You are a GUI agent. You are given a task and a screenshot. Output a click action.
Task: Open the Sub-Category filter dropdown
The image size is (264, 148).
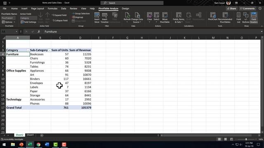[x=49, y=50]
